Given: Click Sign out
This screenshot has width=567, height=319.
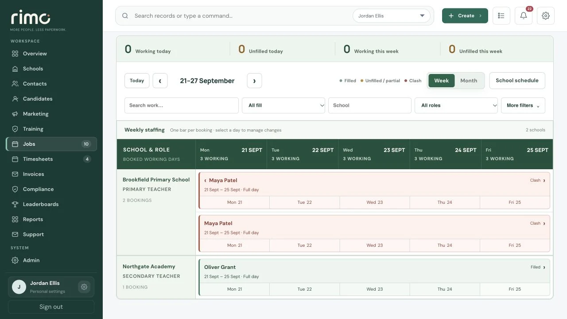Looking at the screenshot, I should (51, 307).
